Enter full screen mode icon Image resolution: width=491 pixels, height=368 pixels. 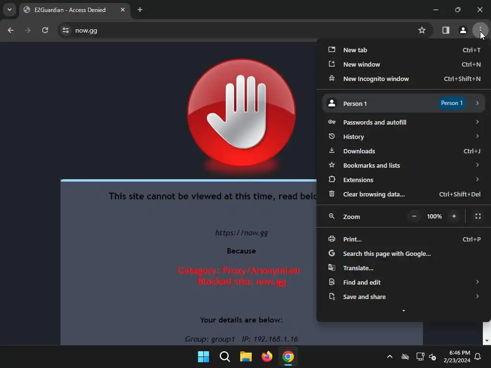click(x=478, y=216)
